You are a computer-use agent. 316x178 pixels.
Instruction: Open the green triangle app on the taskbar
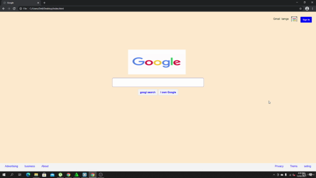click(77, 175)
